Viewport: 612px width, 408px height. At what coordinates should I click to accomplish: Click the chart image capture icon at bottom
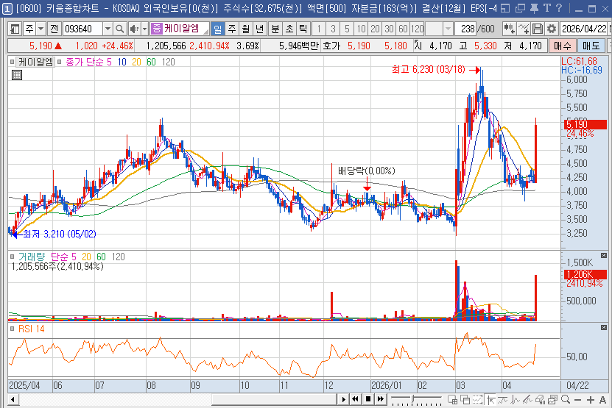point(552,399)
